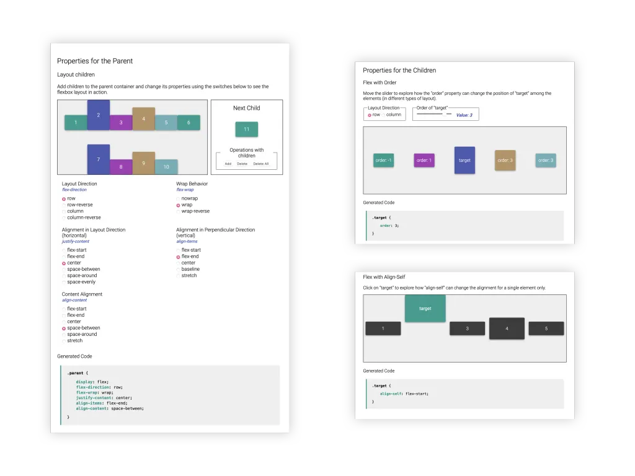Viewport: 635px width, 476px height.
Task: Click dark box 5 in Align-Self demo
Action: (x=546, y=328)
